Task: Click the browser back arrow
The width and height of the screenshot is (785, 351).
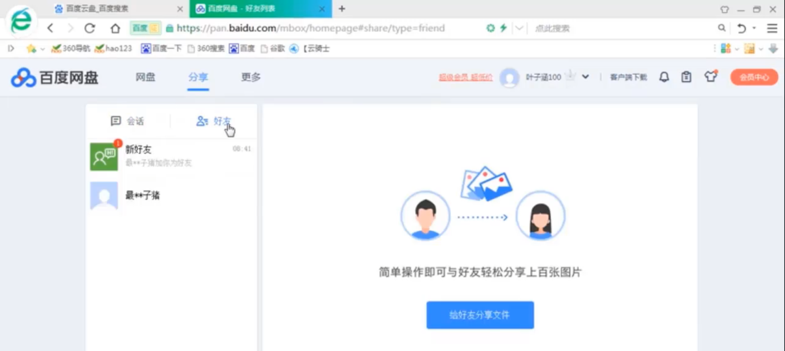Action: (50, 28)
